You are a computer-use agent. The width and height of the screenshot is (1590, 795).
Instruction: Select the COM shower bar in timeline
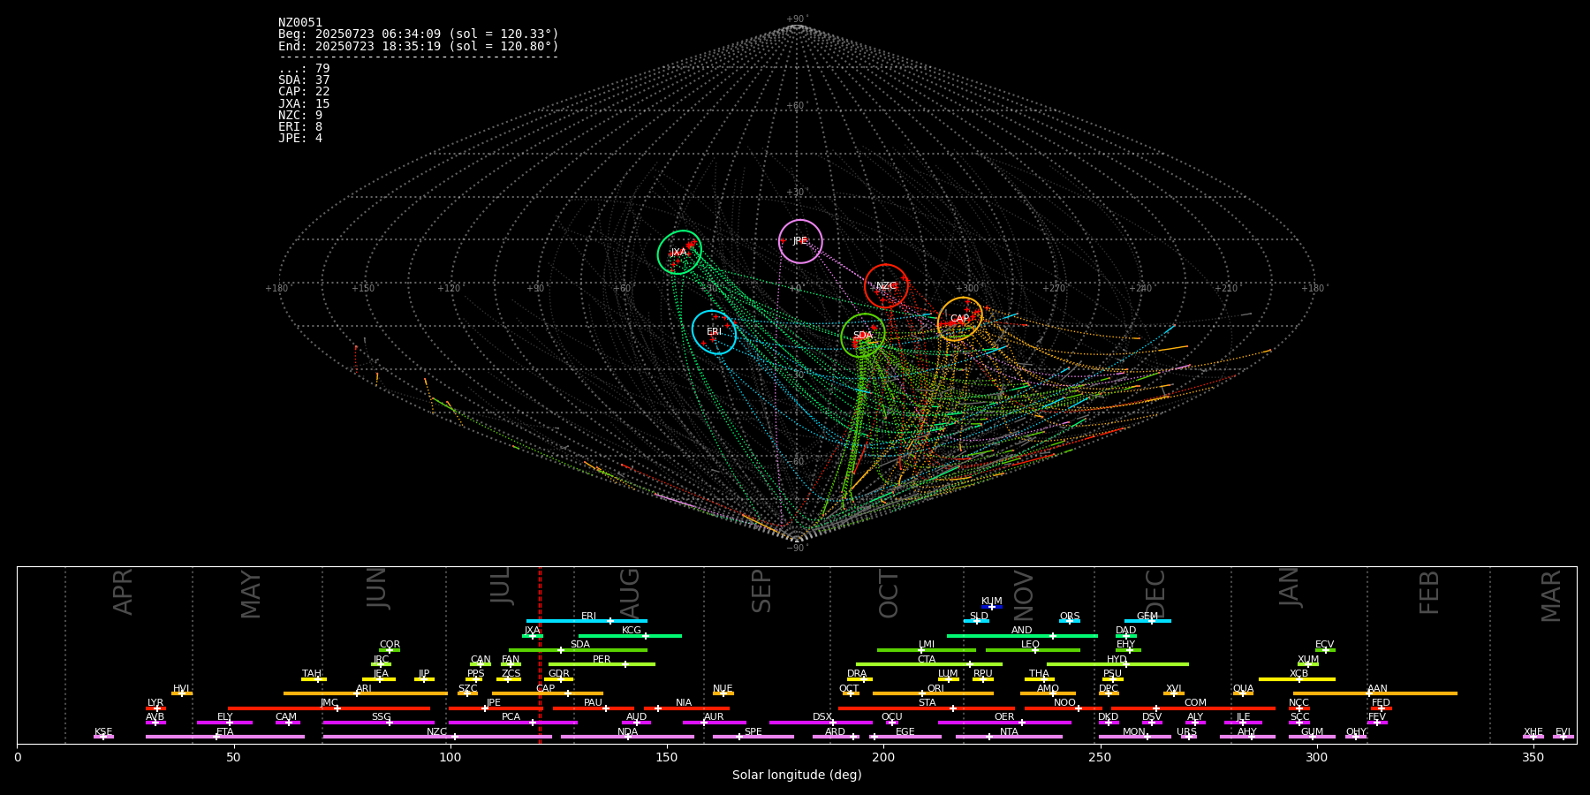pyautogui.click(x=1193, y=708)
